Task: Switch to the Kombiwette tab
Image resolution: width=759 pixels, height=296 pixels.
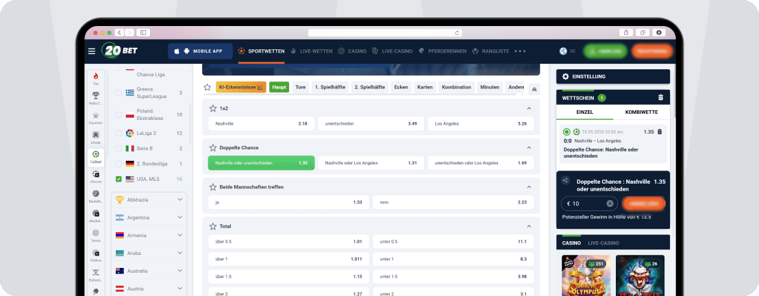Action: (641, 112)
